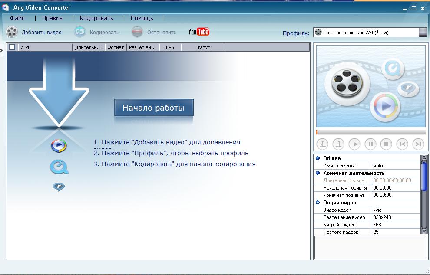Click the mark start position bracket icon
430x275 pixels.
coord(322,144)
